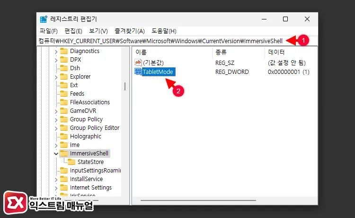Select the Holographic key label

click(86, 136)
